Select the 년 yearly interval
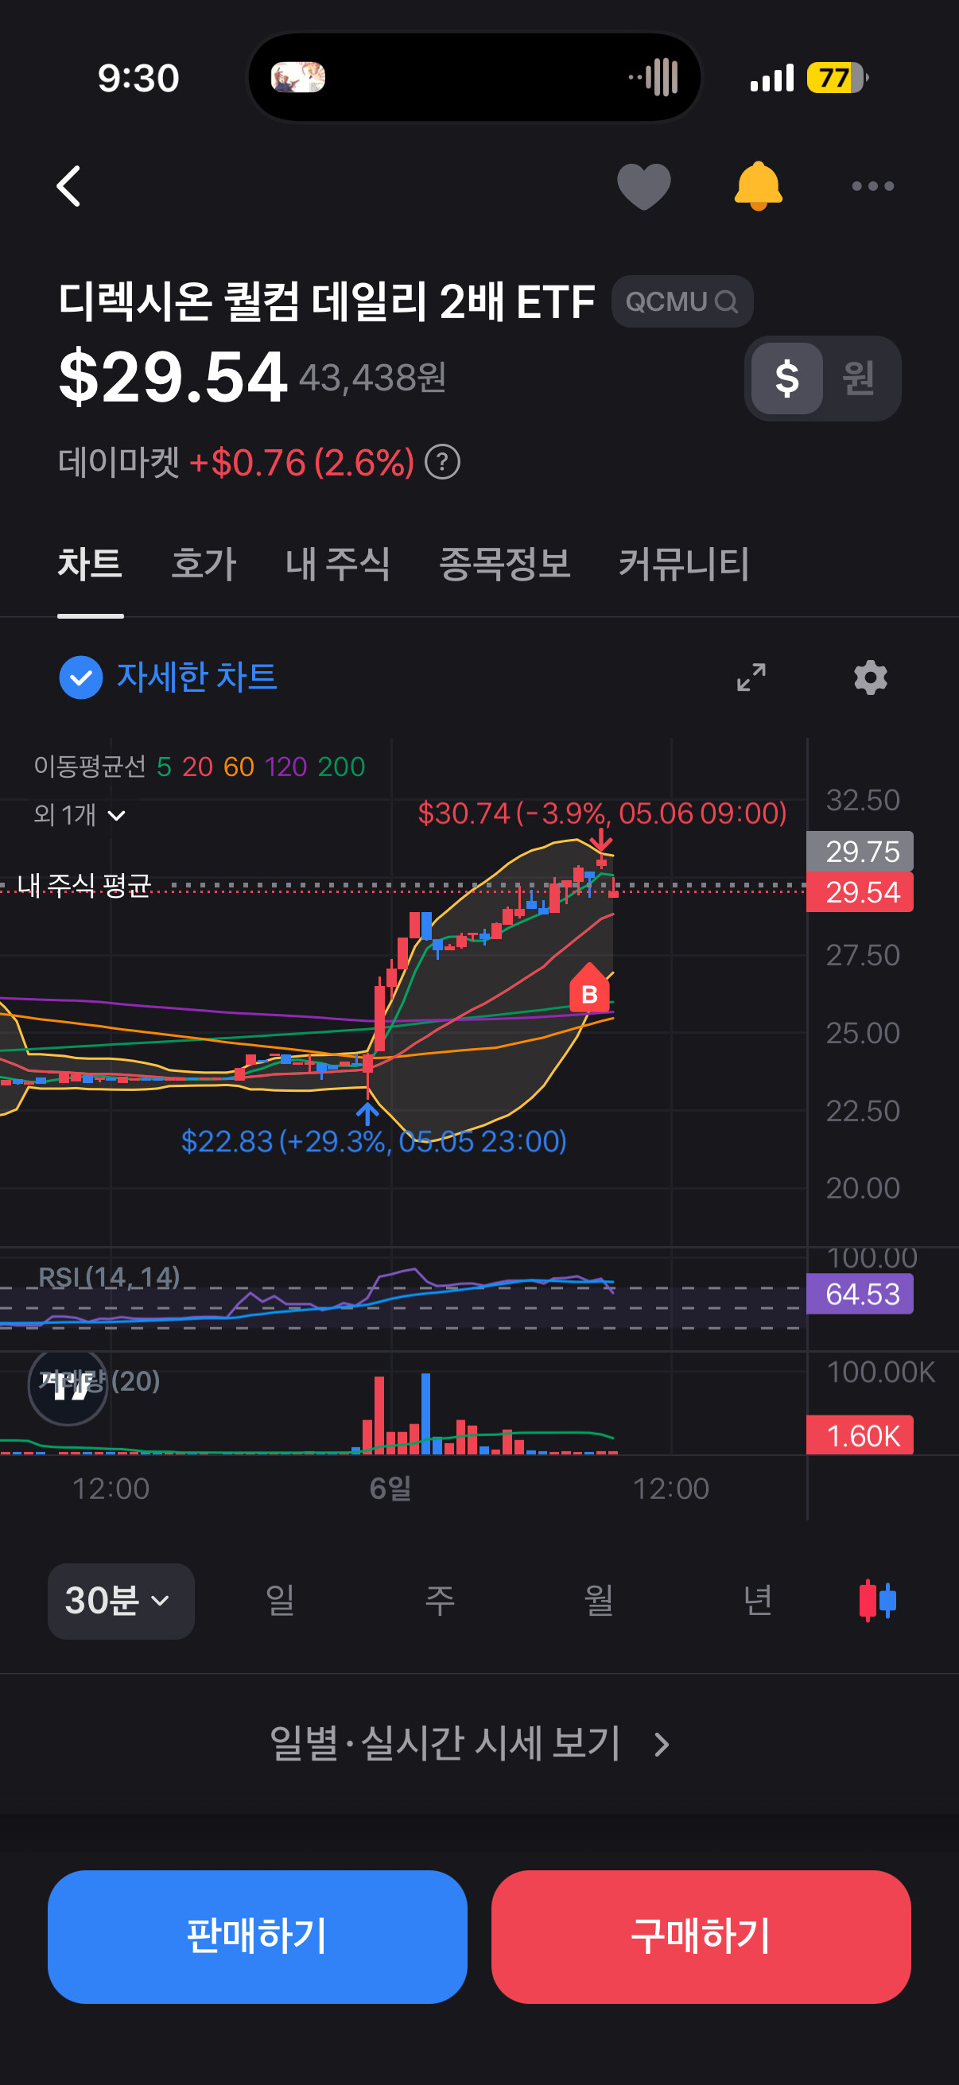Screen dimensions: 959x2085 pyautogui.click(x=758, y=1601)
